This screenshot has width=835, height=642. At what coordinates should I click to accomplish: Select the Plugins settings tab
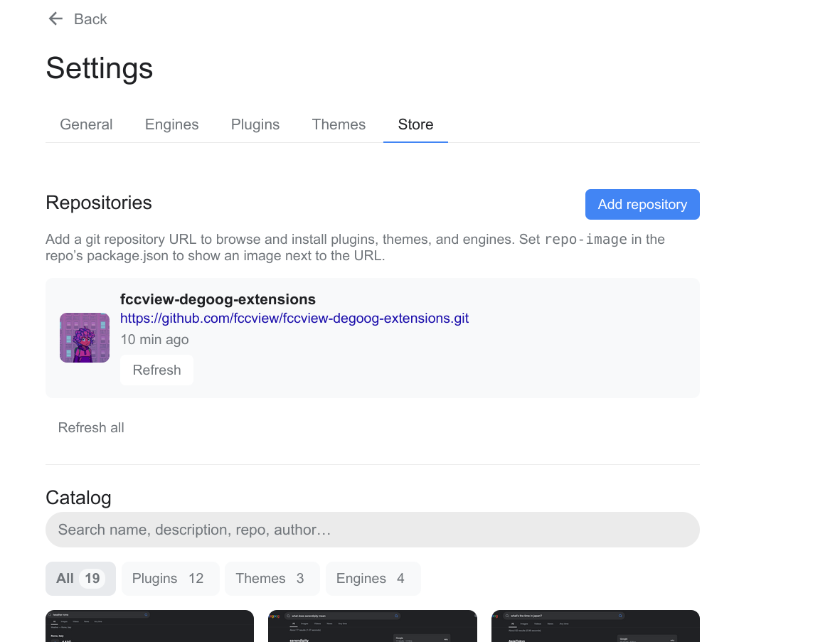click(x=255, y=124)
